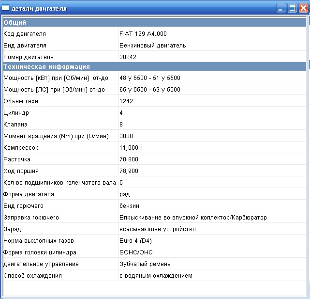Maximize the детали двигателя window
This screenshot has height=299, width=310.
[292, 8]
